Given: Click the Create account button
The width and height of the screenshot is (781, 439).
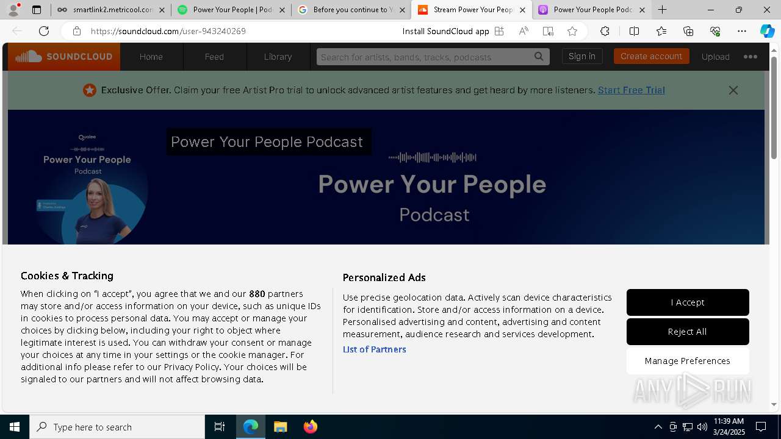Looking at the screenshot, I should click(x=651, y=56).
